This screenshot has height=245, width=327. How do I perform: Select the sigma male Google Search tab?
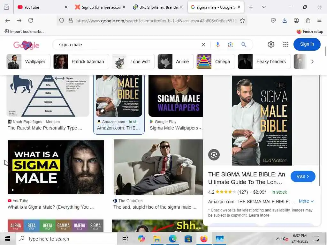tap(216, 7)
